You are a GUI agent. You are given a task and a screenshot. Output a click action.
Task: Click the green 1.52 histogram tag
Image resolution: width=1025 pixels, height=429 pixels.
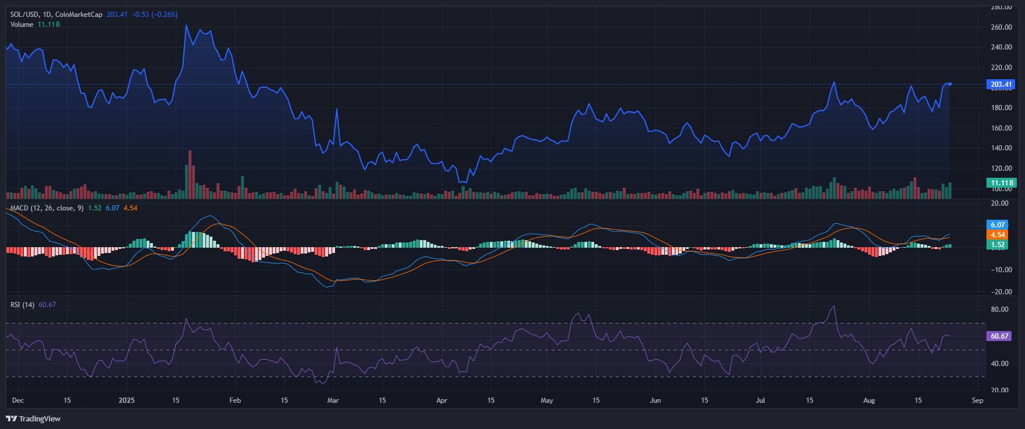pyautogui.click(x=998, y=245)
